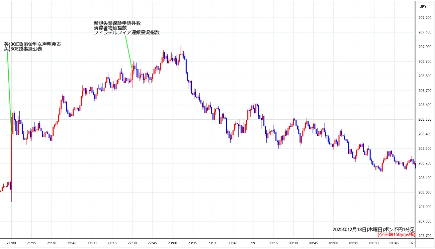The image size is (435, 249).
Task: Click the 209.000 price level on axis
Action: (x=425, y=47)
